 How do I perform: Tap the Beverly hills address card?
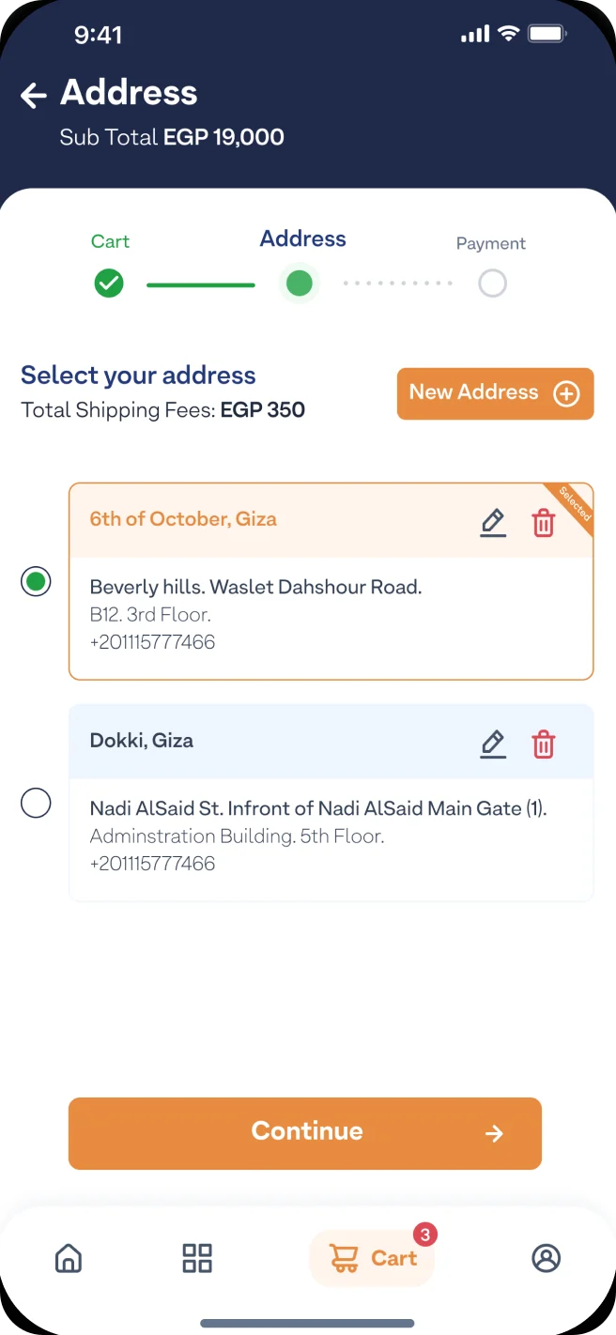(x=331, y=581)
